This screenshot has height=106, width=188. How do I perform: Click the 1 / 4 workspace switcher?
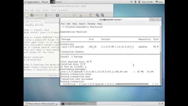coord(161,104)
